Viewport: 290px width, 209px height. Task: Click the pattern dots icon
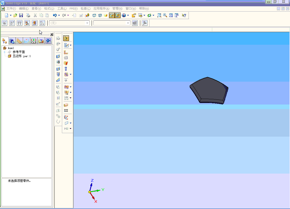click(x=66, y=111)
